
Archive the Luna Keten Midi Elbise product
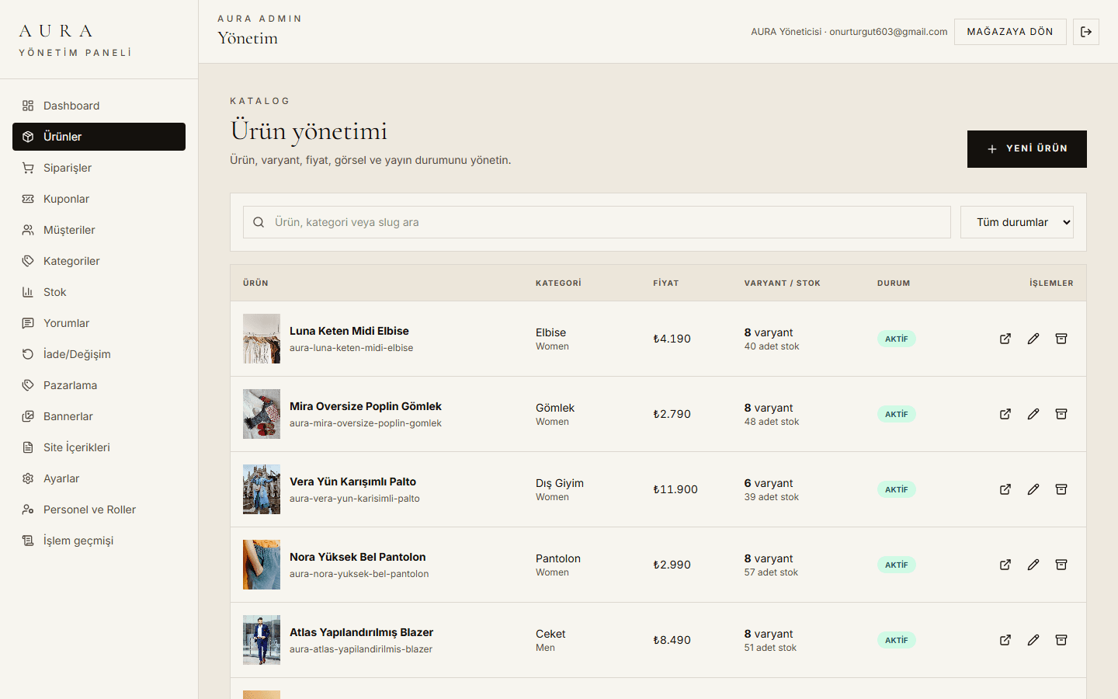1061,339
